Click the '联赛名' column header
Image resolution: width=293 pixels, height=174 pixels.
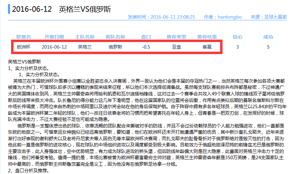(x=23, y=37)
